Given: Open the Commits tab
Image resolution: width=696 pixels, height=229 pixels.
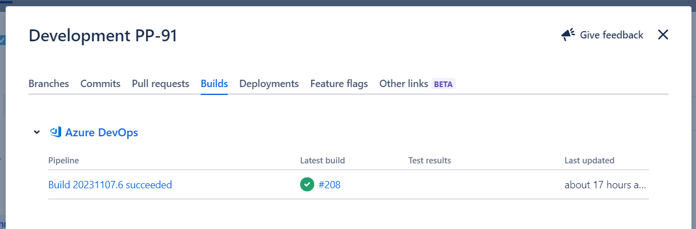Looking at the screenshot, I should (100, 84).
